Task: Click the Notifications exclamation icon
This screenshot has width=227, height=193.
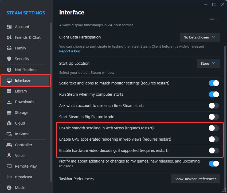Action: (9, 70)
